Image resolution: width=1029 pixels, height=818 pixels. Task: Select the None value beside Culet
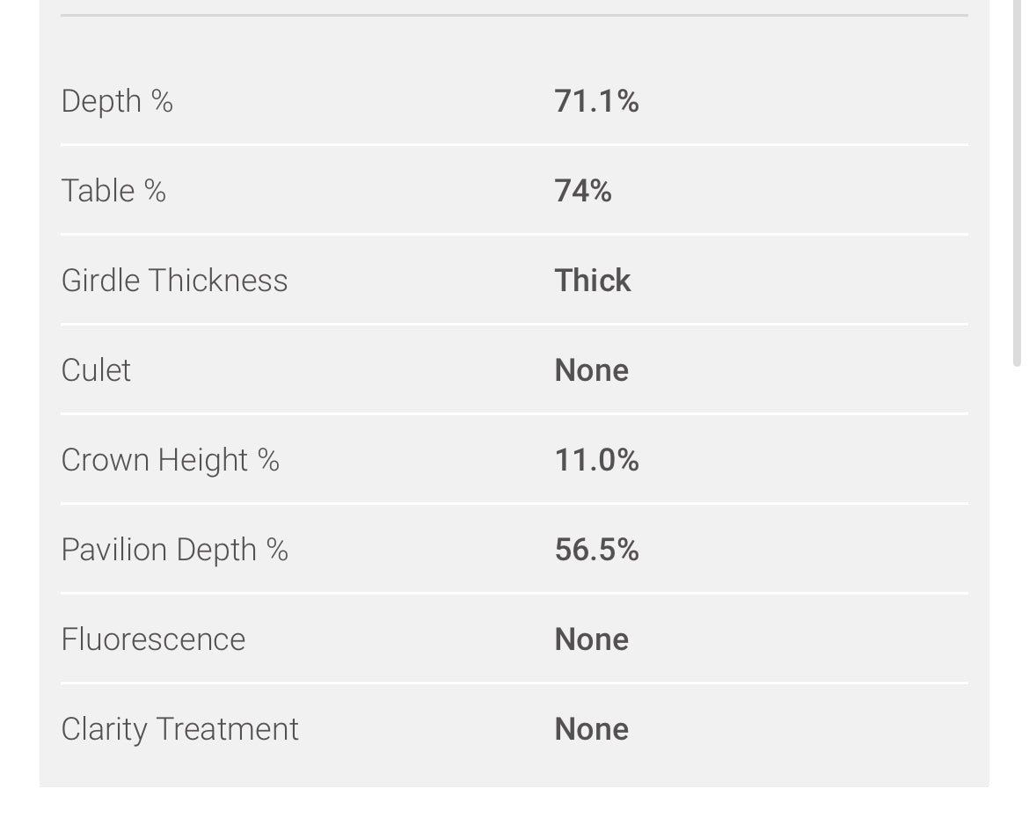(591, 370)
